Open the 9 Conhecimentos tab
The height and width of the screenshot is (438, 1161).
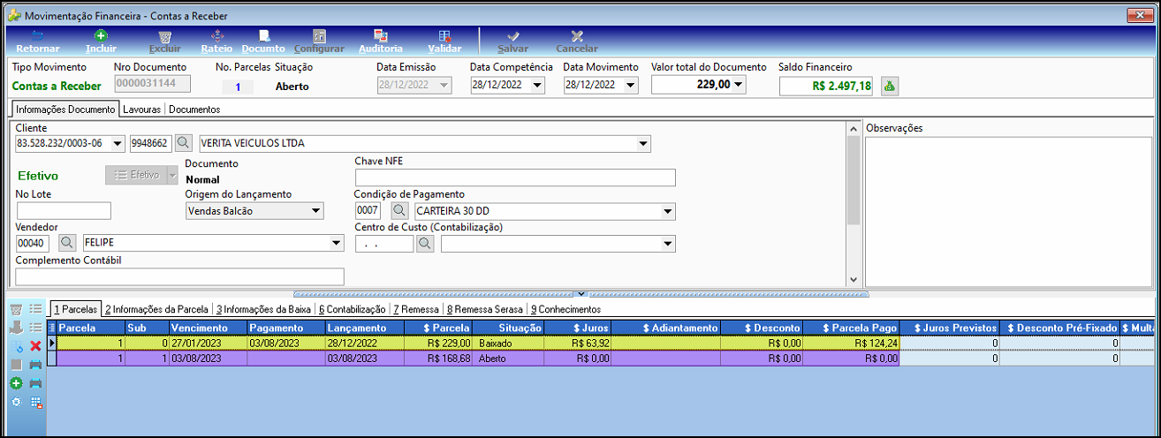[x=565, y=309]
